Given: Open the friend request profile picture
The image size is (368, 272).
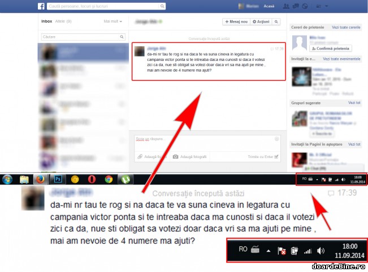Looking at the screenshot, I should tap(299, 43).
